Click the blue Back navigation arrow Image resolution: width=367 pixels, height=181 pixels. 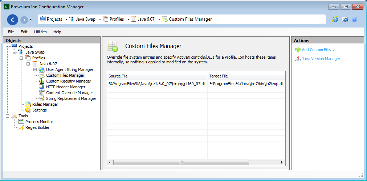[12, 20]
